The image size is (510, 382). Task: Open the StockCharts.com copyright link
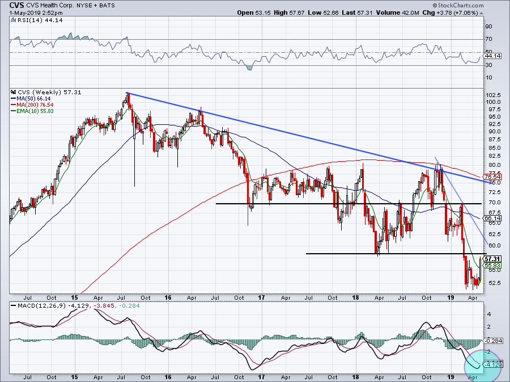tap(458, 5)
